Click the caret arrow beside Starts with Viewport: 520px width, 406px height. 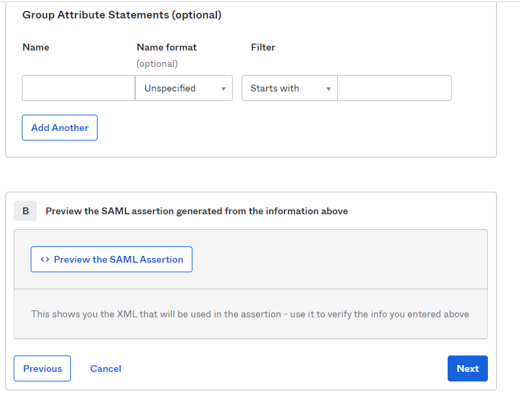tap(328, 89)
